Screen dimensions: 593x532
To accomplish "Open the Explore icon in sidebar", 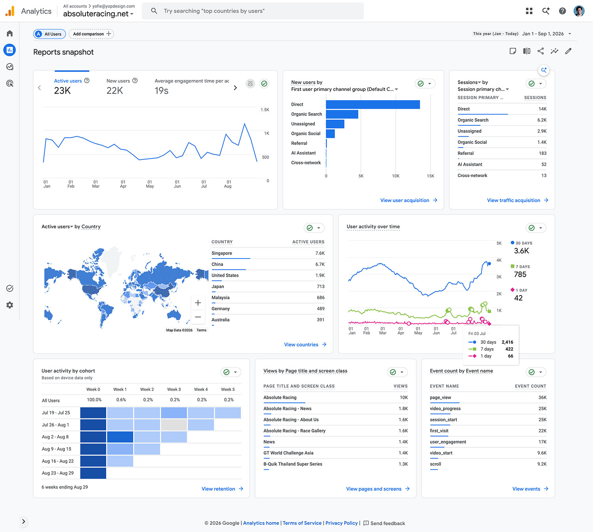I will pyautogui.click(x=9, y=67).
